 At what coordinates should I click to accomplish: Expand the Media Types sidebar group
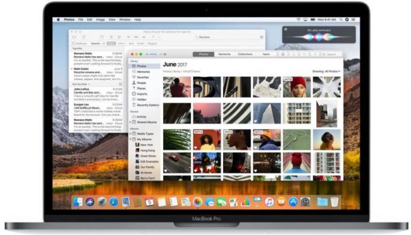(130, 134)
